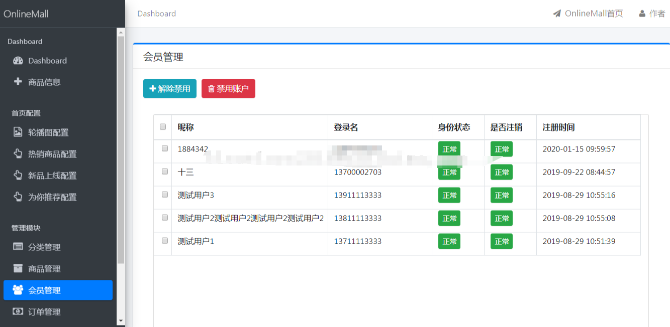Select the active 会员管理 sidebar item

pos(58,290)
